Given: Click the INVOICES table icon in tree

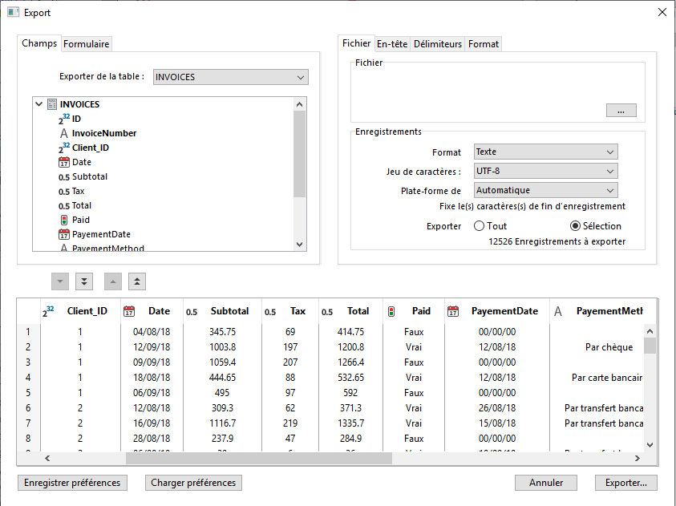Looking at the screenshot, I should 52,104.
